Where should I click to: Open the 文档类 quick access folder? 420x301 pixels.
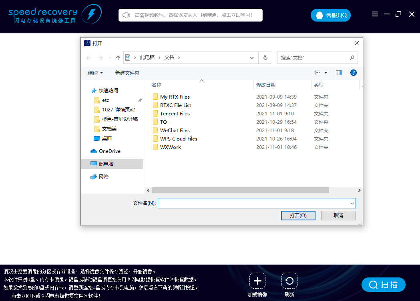[x=109, y=129]
